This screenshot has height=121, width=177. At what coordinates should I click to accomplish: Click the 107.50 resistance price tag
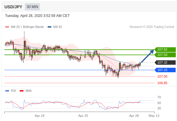point(165,55)
